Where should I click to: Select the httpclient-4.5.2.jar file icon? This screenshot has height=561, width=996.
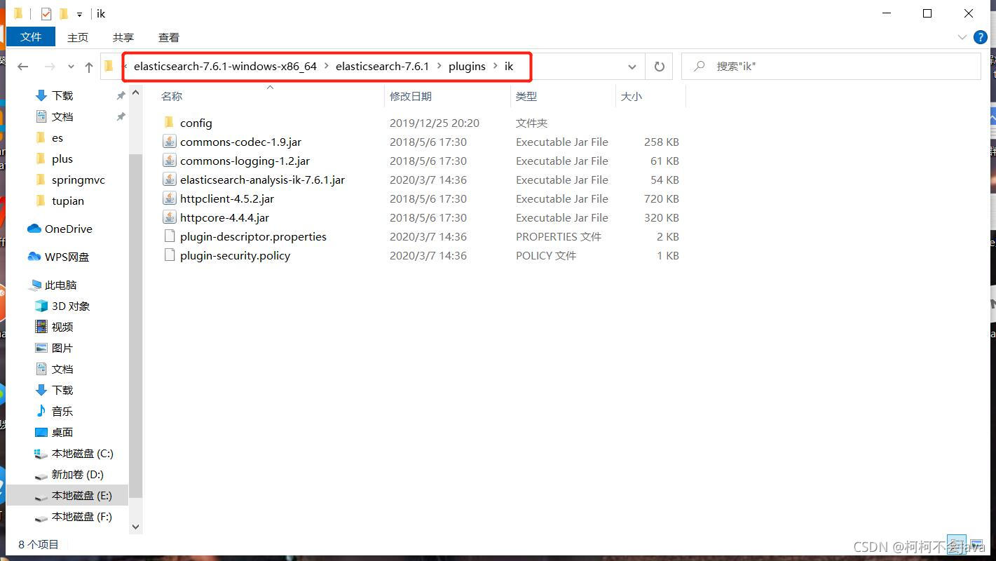pos(169,198)
